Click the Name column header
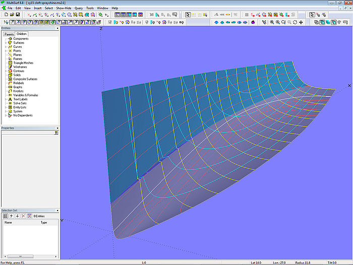Screen dimensions: 353x265 coord(9,222)
